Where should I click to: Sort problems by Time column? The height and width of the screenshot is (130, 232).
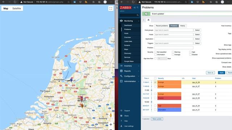point(146,78)
